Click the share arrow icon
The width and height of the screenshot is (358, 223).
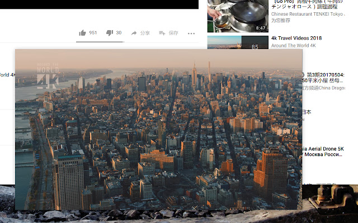click(x=134, y=33)
